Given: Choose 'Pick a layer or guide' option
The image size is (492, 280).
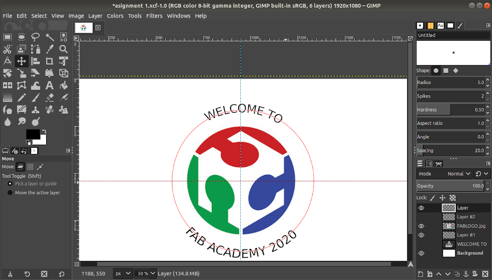Looking at the screenshot, I should 32,183.
